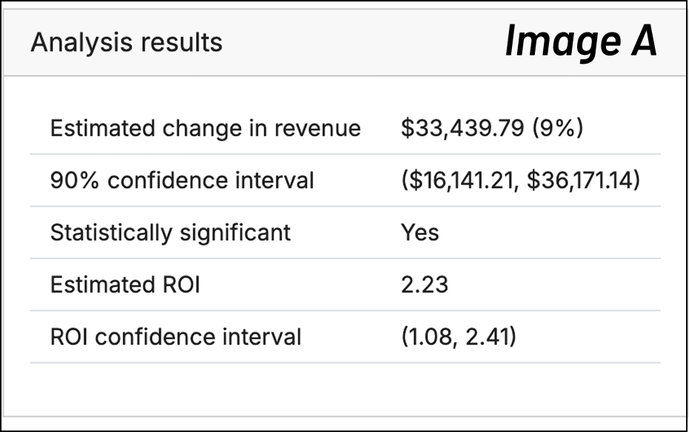Click the $33,439.79 (9%) revenue value
The width and height of the screenshot is (689, 432).
pos(492,128)
